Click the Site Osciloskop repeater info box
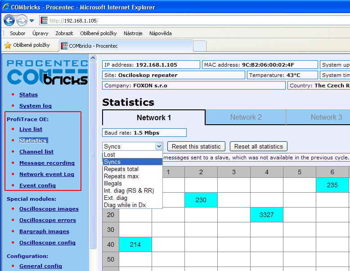This screenshot has height=271, width=350. pos(174,75)
